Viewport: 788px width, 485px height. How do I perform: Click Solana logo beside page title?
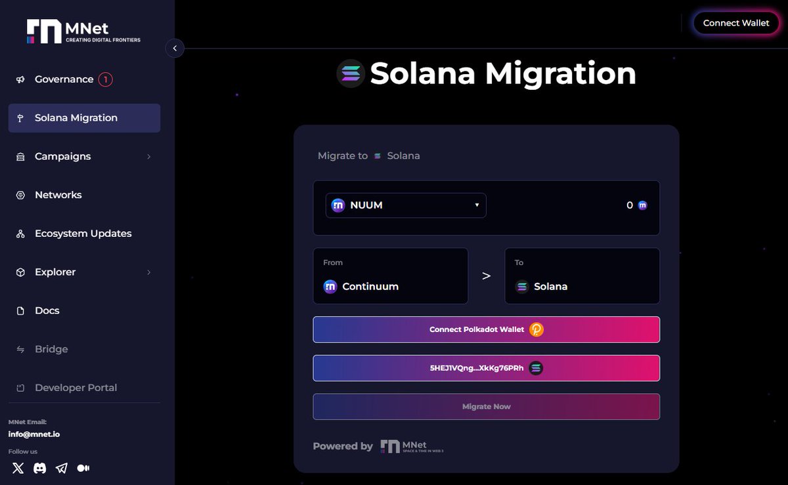tap(351, 74)
